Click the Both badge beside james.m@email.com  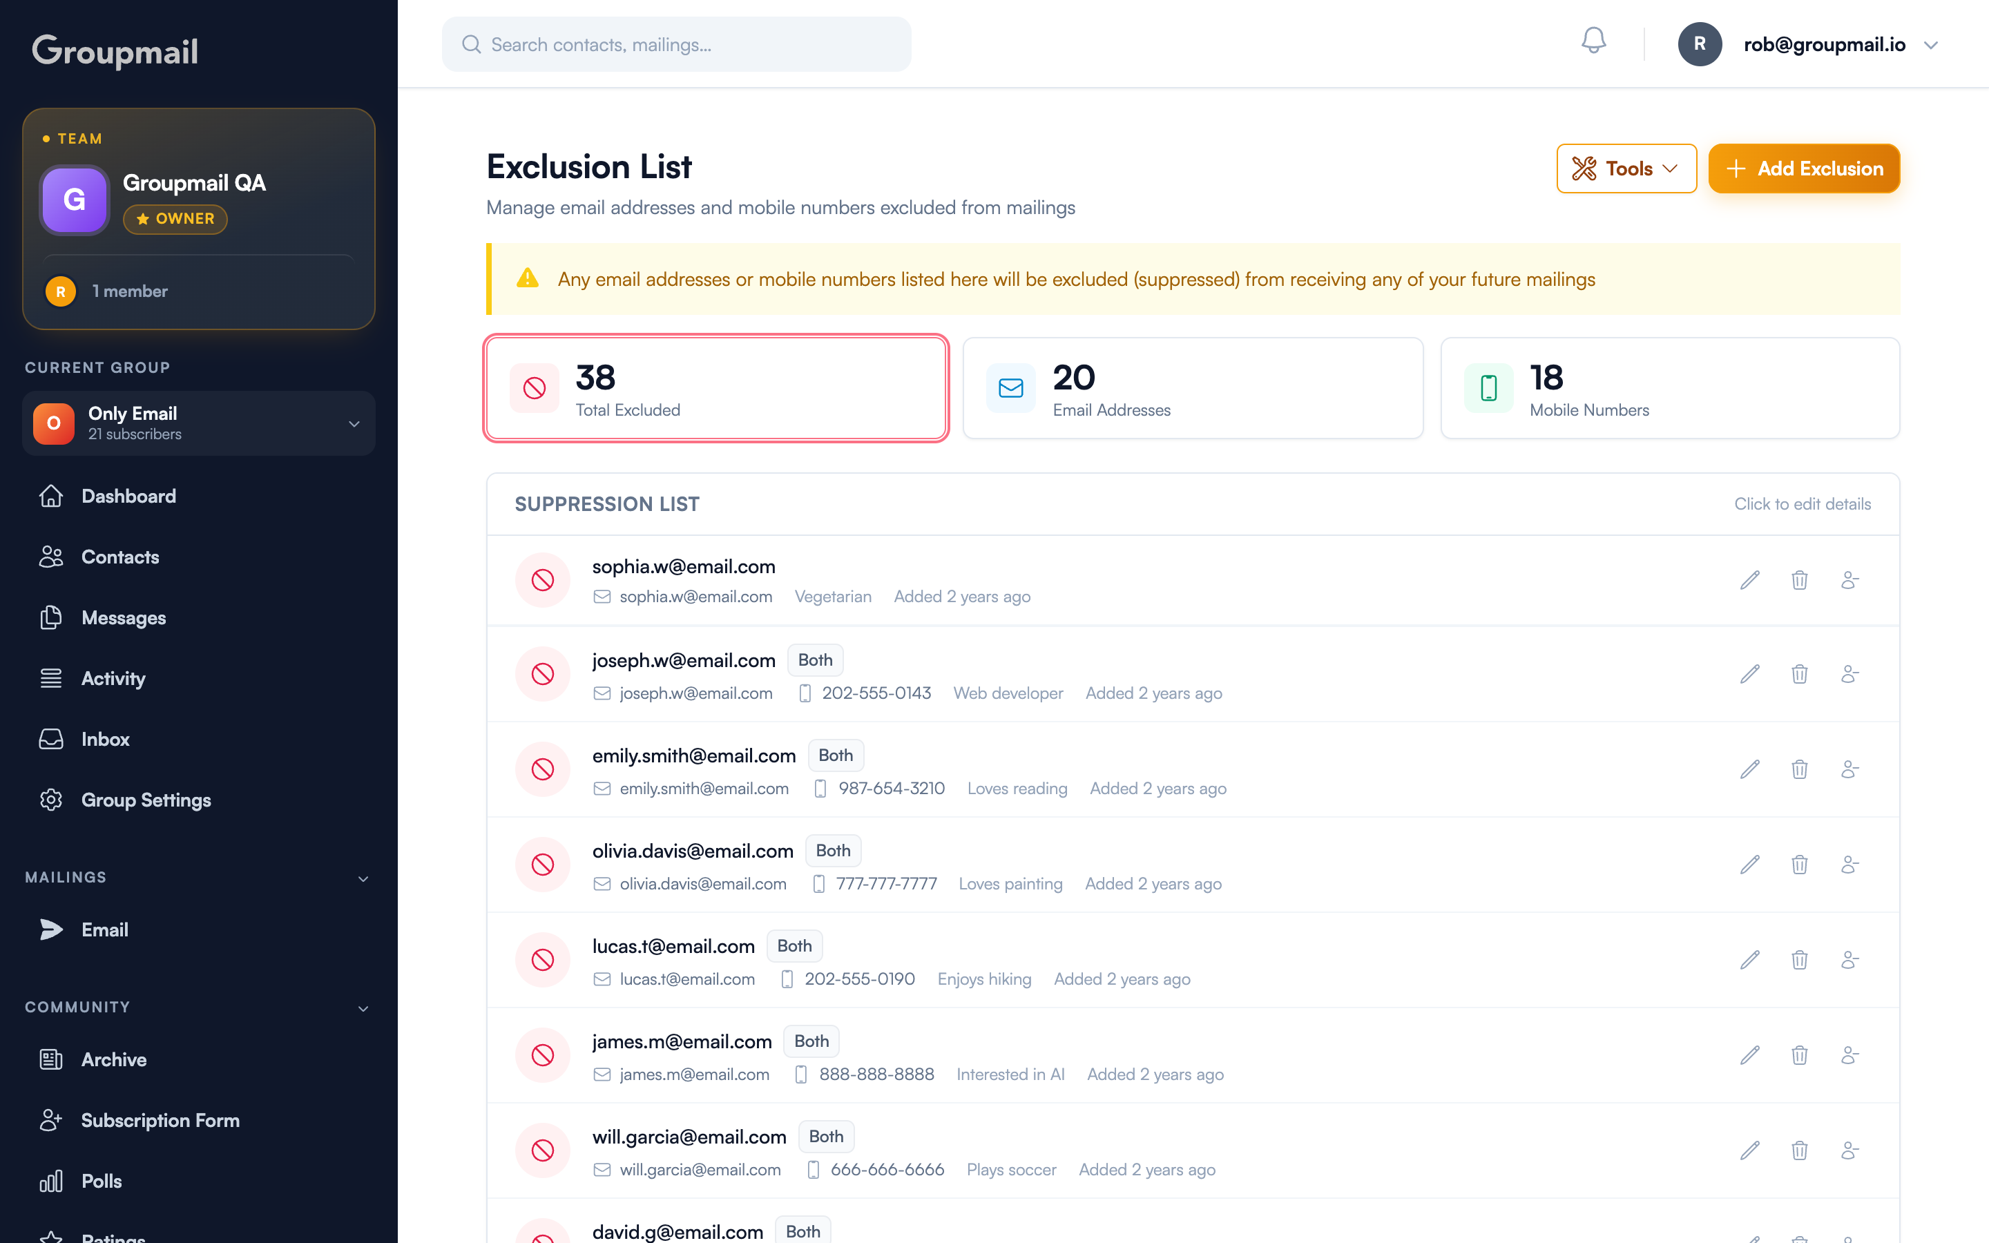pos(811,1041)
